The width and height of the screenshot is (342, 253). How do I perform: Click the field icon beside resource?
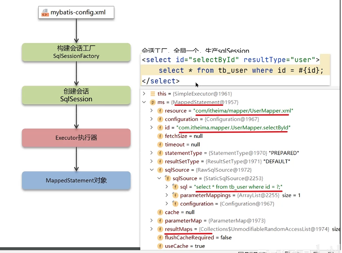(x=160, y=111)
